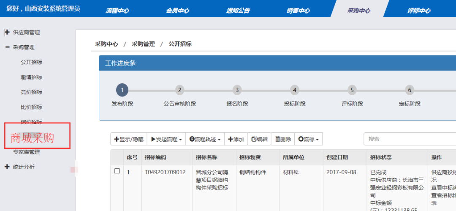The width and height of the screenshot is (456, 211).
Task: Collapse the 采购管理 minus icon
Action: coord(7,47)
